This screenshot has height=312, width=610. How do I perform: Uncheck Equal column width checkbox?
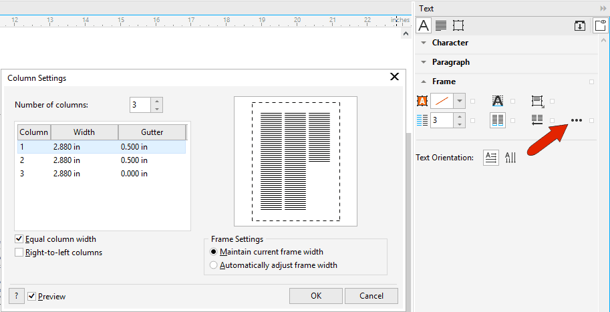[x=19, y=239]
